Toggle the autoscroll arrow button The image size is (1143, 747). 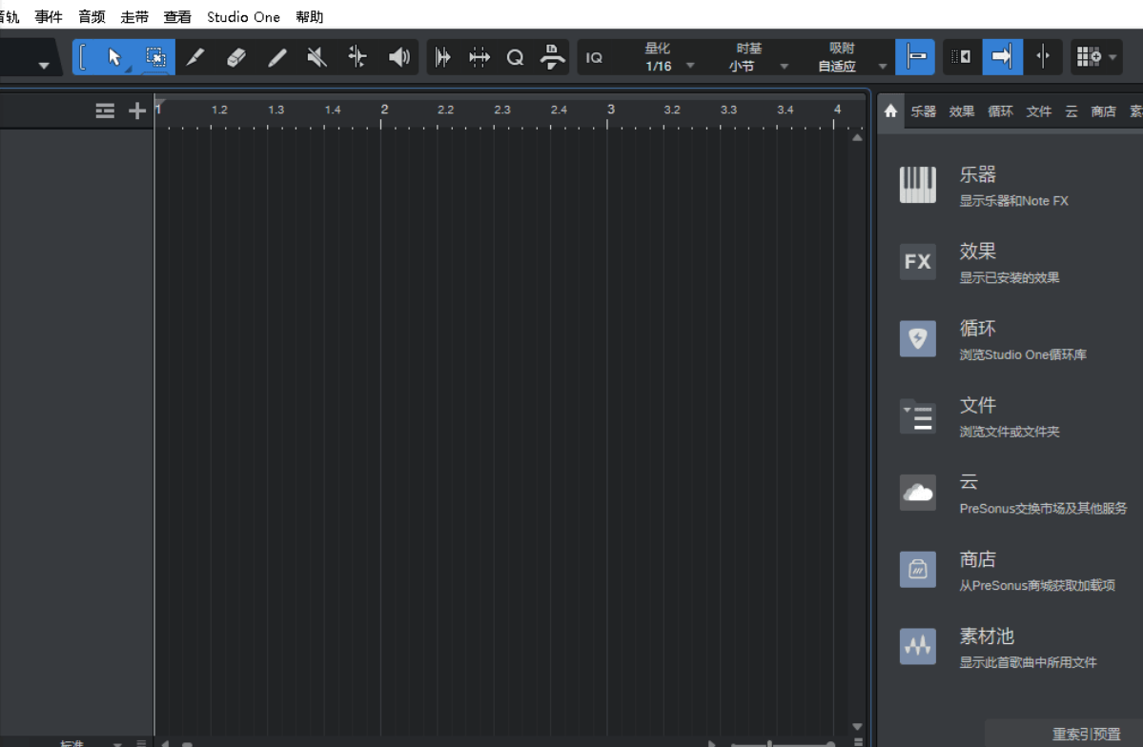point(1002,57)
